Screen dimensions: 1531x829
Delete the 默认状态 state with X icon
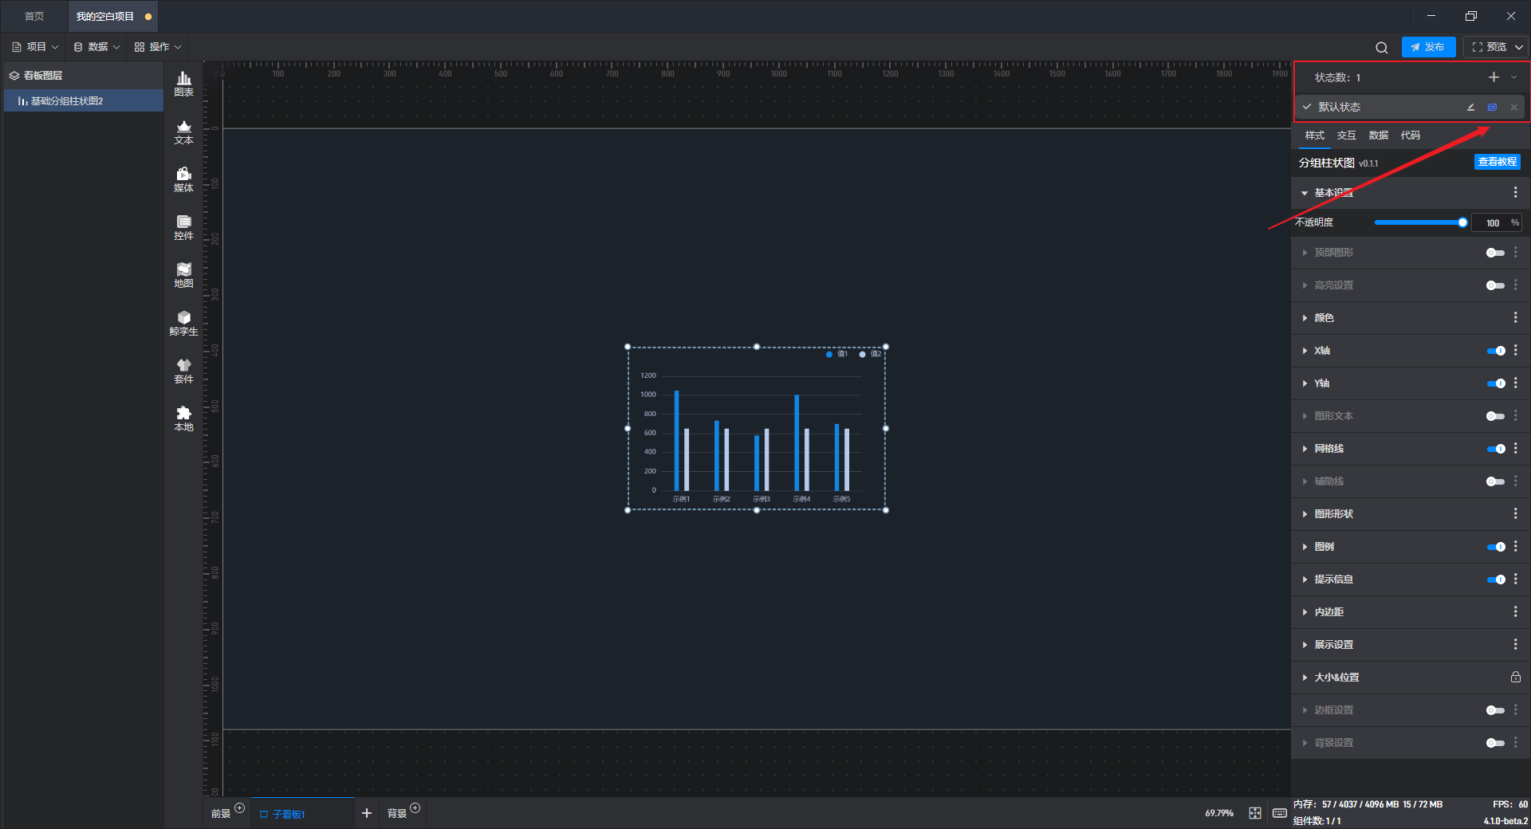[x=1513, y=107]
